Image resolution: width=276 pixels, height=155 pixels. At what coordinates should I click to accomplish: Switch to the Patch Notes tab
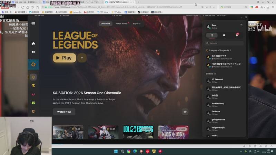pyautogui.click(x=121, y=23)
